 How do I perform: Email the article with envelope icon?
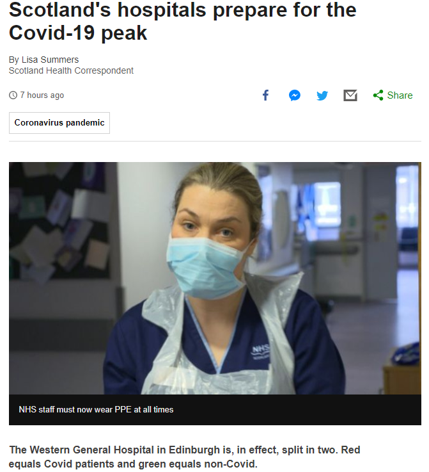pos(350,95)
